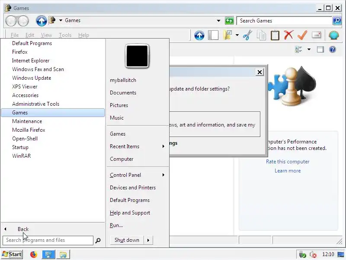This screenshot has height=260, width=346.
Task: Open the File menu
Action: tap(15, 35)
